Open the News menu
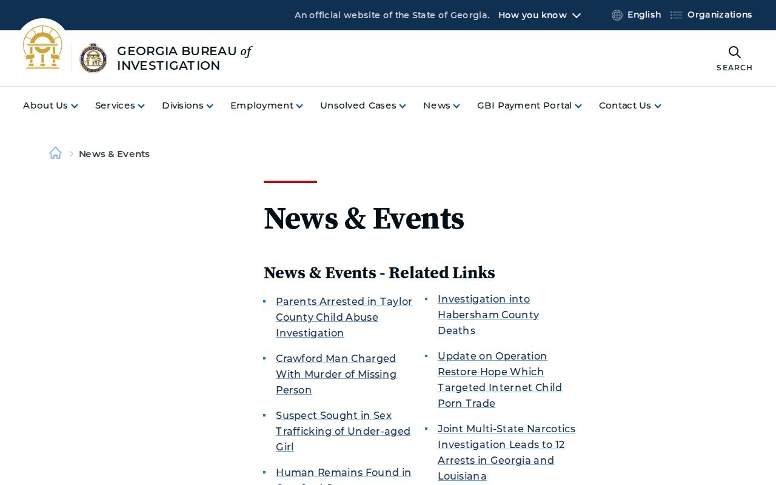The height and width of the screenshot is (485, 776). tap(441, 105)
